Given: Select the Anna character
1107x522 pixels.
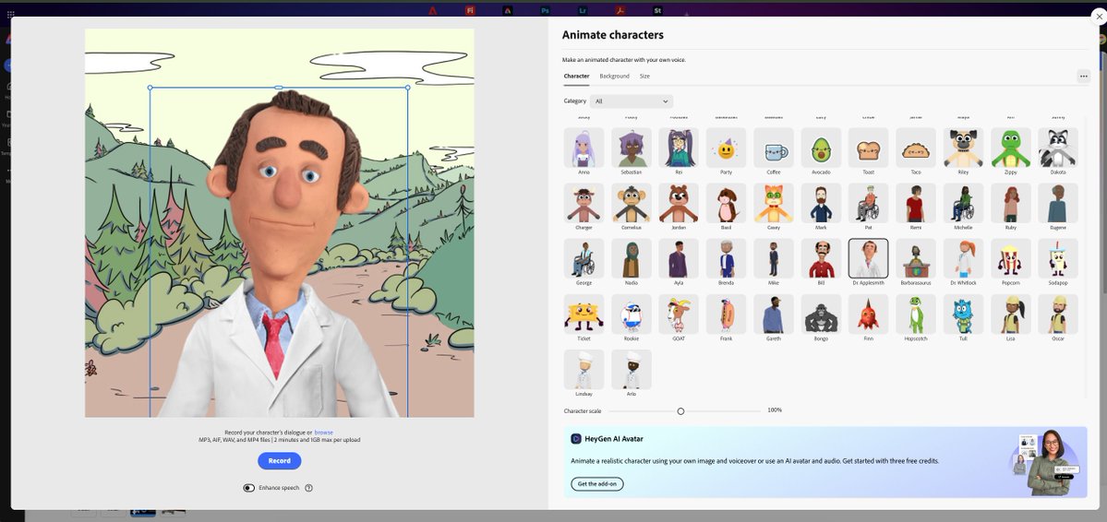Looking at the screenshot, I should [x=584, y=148].
